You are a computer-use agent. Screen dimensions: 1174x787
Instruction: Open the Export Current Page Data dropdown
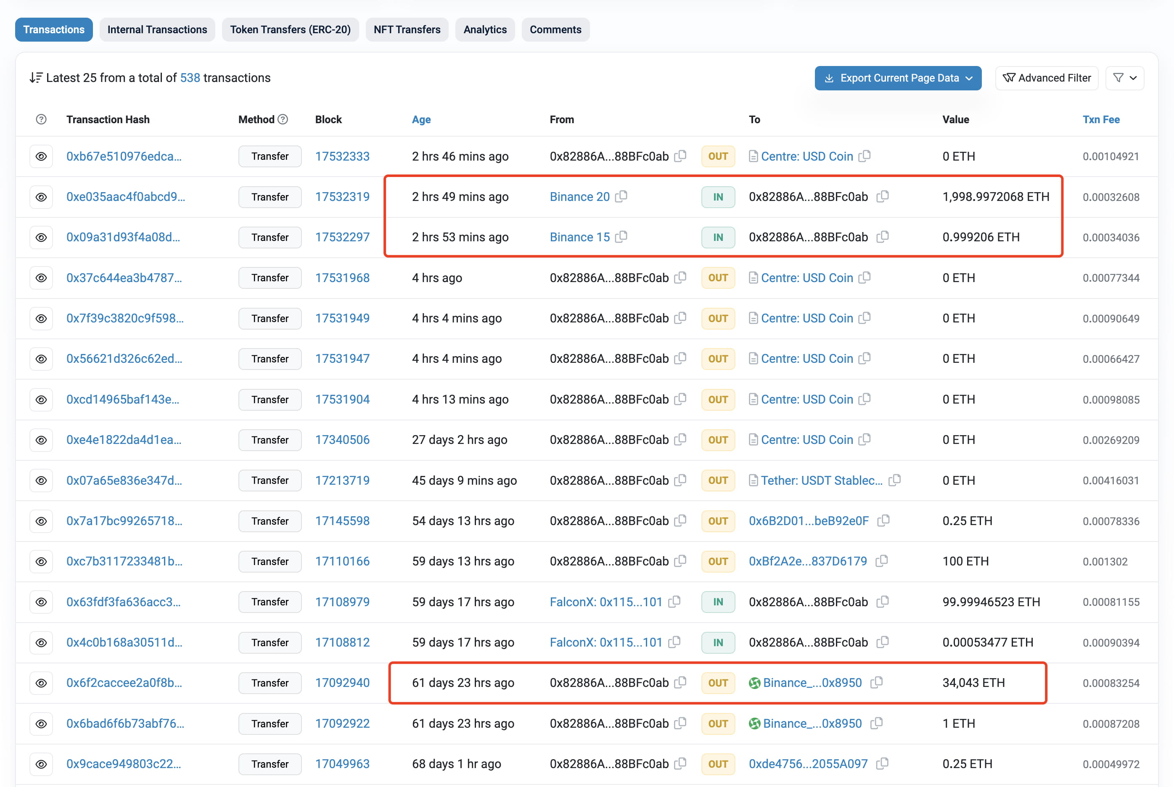898,78
